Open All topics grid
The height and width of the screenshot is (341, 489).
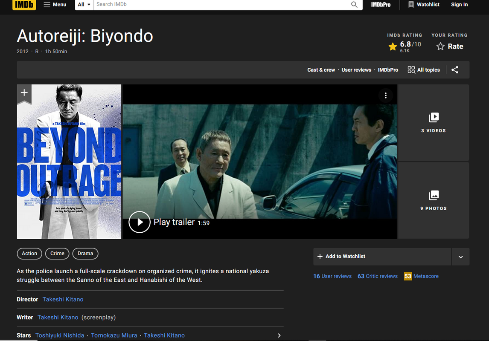point(424,70)
